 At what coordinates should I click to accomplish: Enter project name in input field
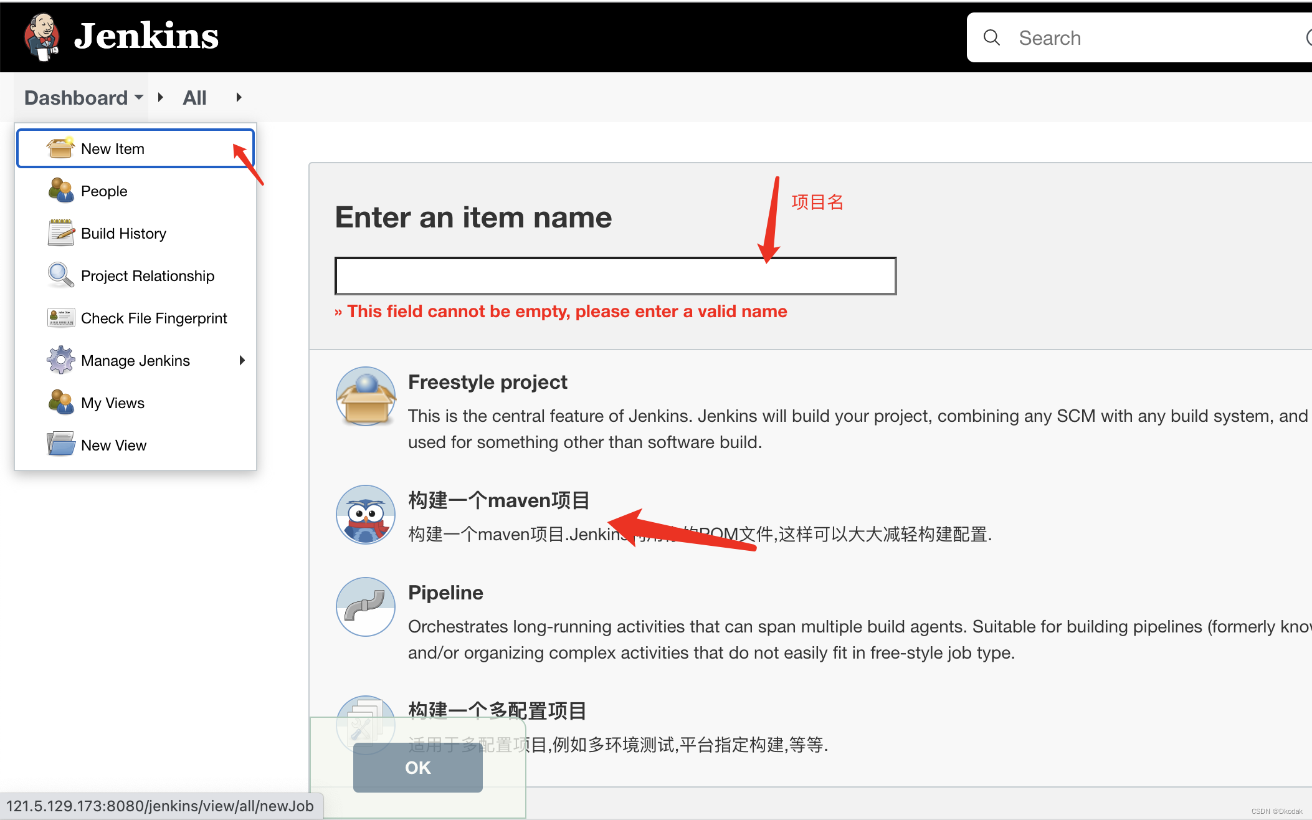(614, 274)
